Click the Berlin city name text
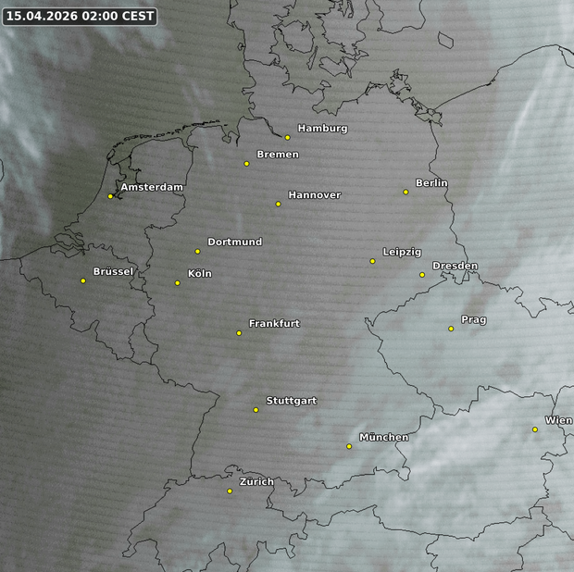This screenshot has width=574, height=572. pos(431,183)
